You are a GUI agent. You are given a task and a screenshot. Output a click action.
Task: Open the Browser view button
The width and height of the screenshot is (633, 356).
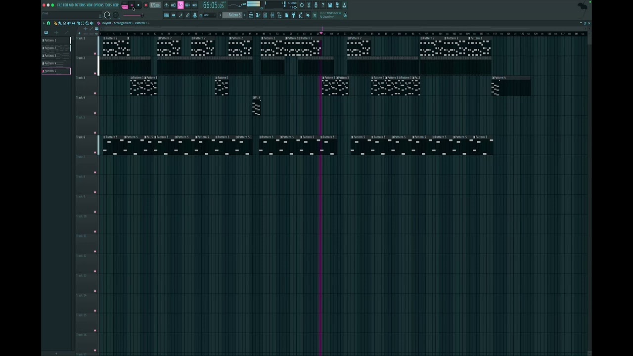(x=279, y=15)
